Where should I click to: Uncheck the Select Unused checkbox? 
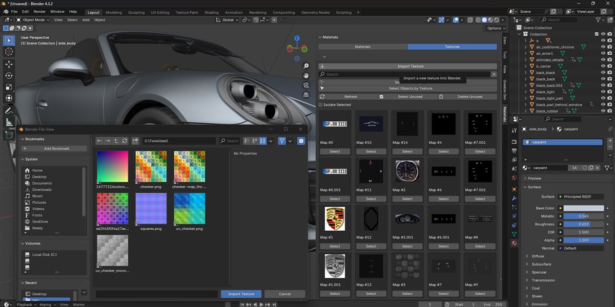(381, 97)
